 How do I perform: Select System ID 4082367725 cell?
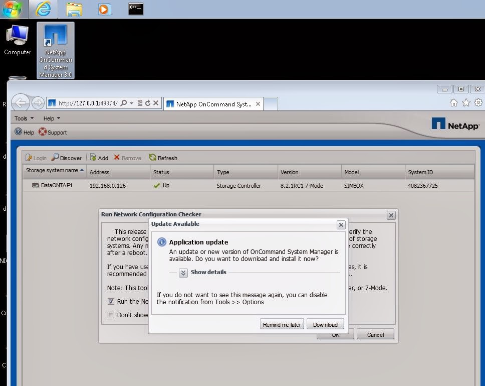click(422, 186)
